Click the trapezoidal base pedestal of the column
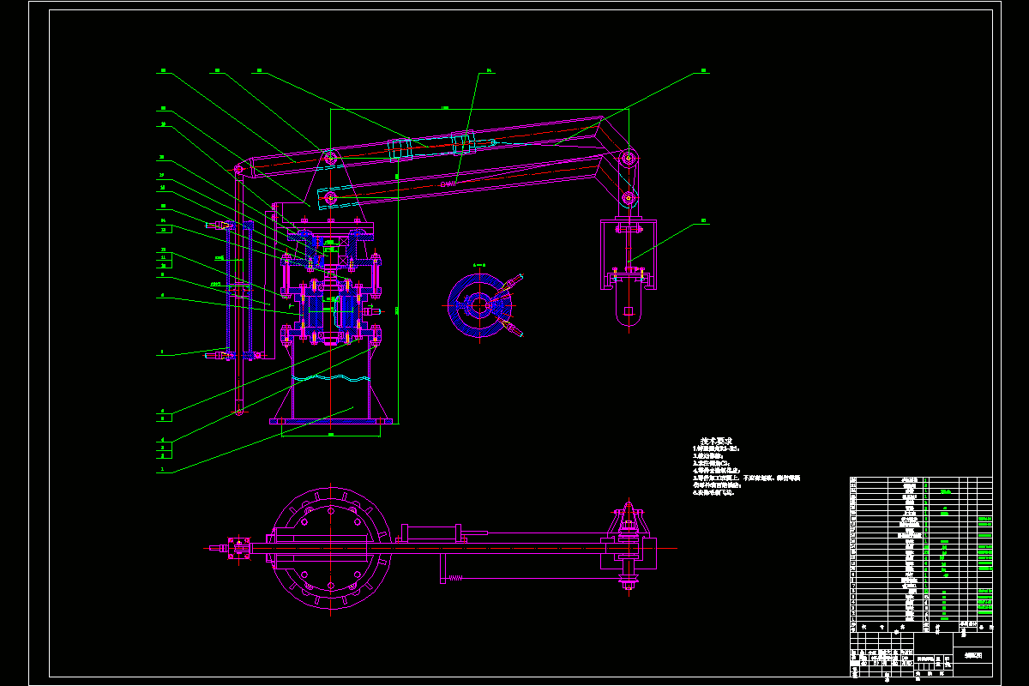The height and width of the screenshot is (686, 1029). [x=331, y=380]
